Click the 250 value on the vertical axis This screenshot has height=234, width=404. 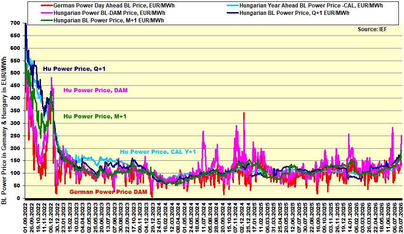click(x=15, y=136)
